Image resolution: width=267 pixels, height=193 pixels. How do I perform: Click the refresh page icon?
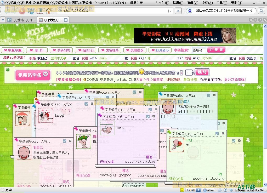(31, 11)
